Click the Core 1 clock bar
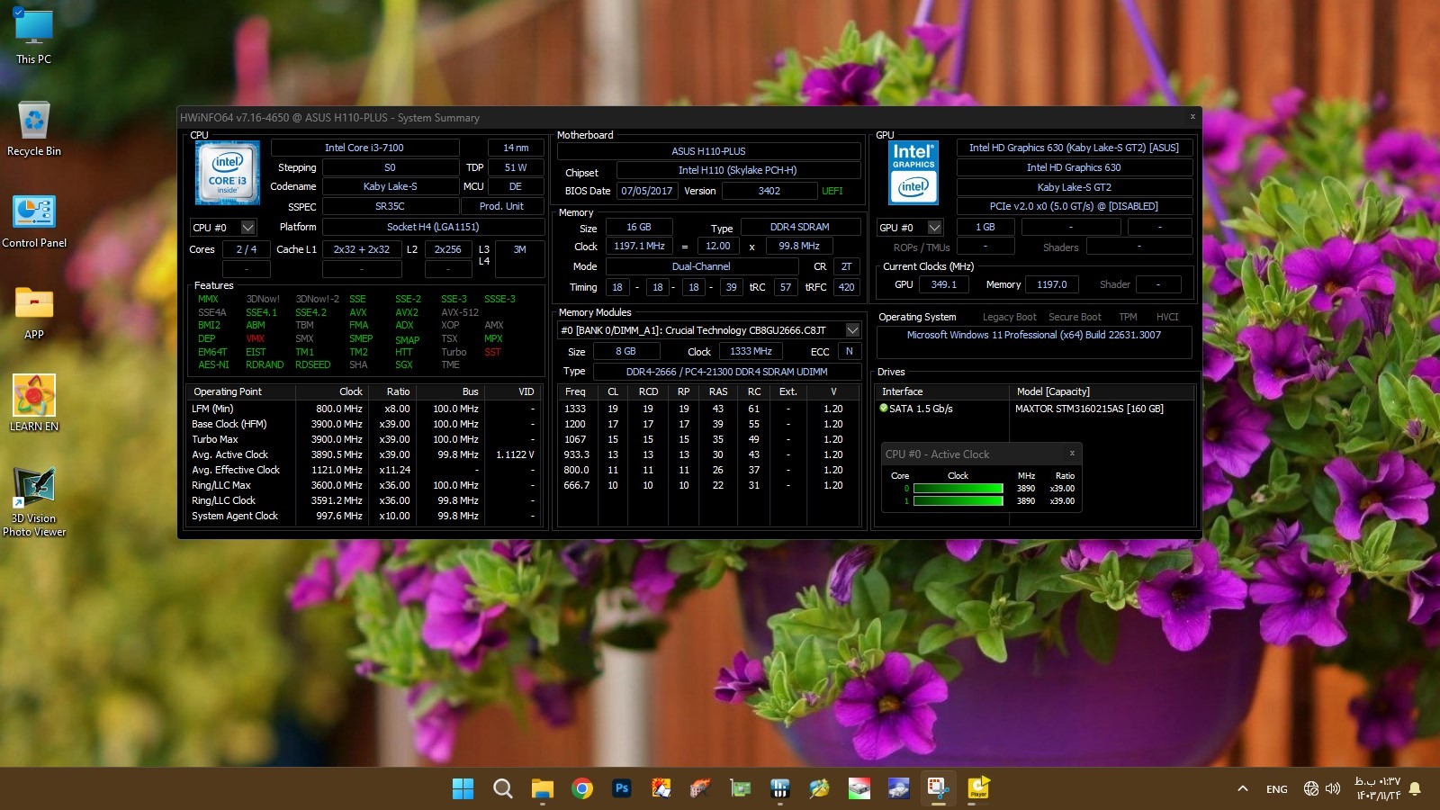 (x=958, y=501)
